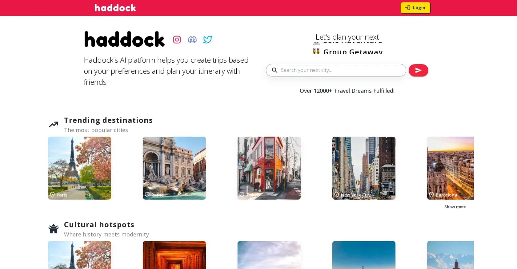Screen dimensions: 517x269
Task: Click the Cultural hotspots heading
Action: point(99,224)
